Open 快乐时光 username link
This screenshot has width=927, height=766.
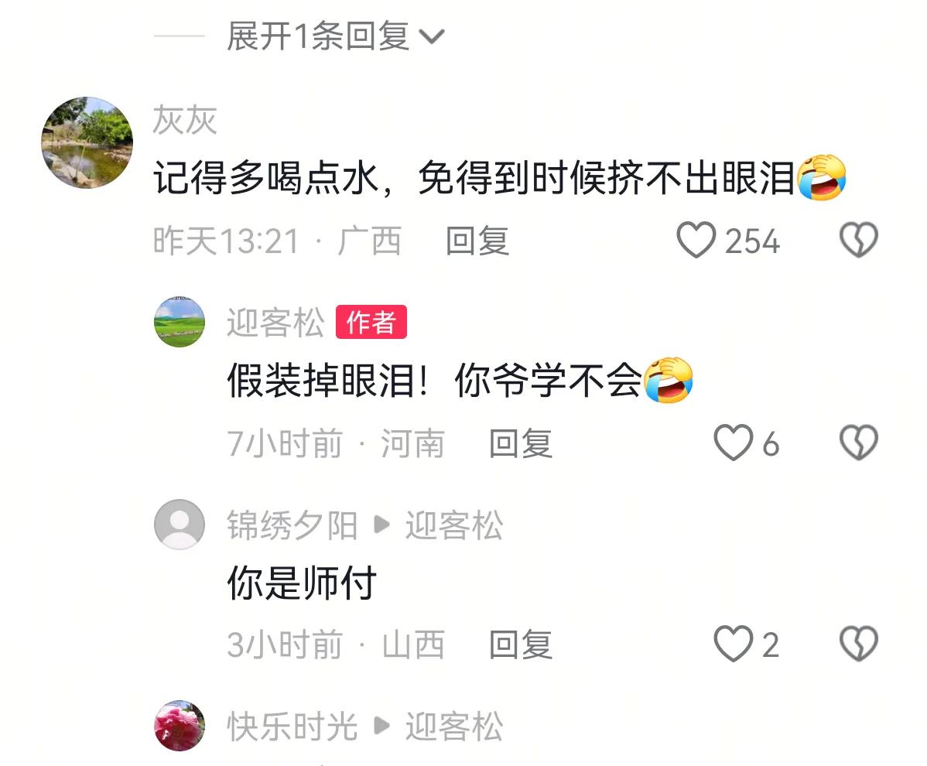tap(292, 727)
